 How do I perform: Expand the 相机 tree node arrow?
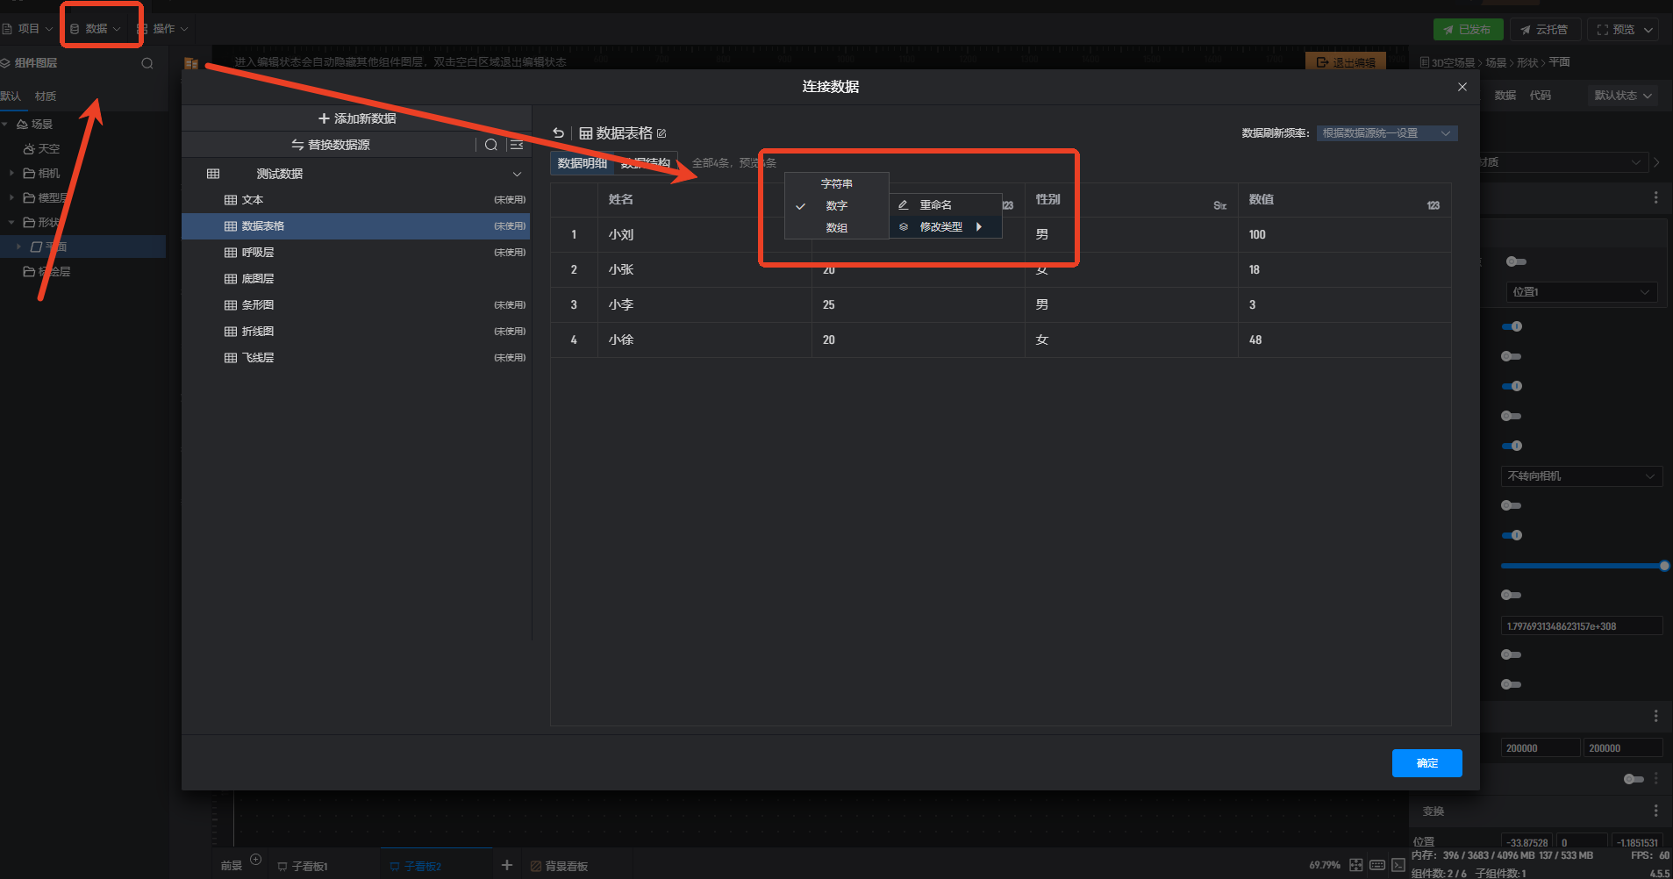pos(11,174)
